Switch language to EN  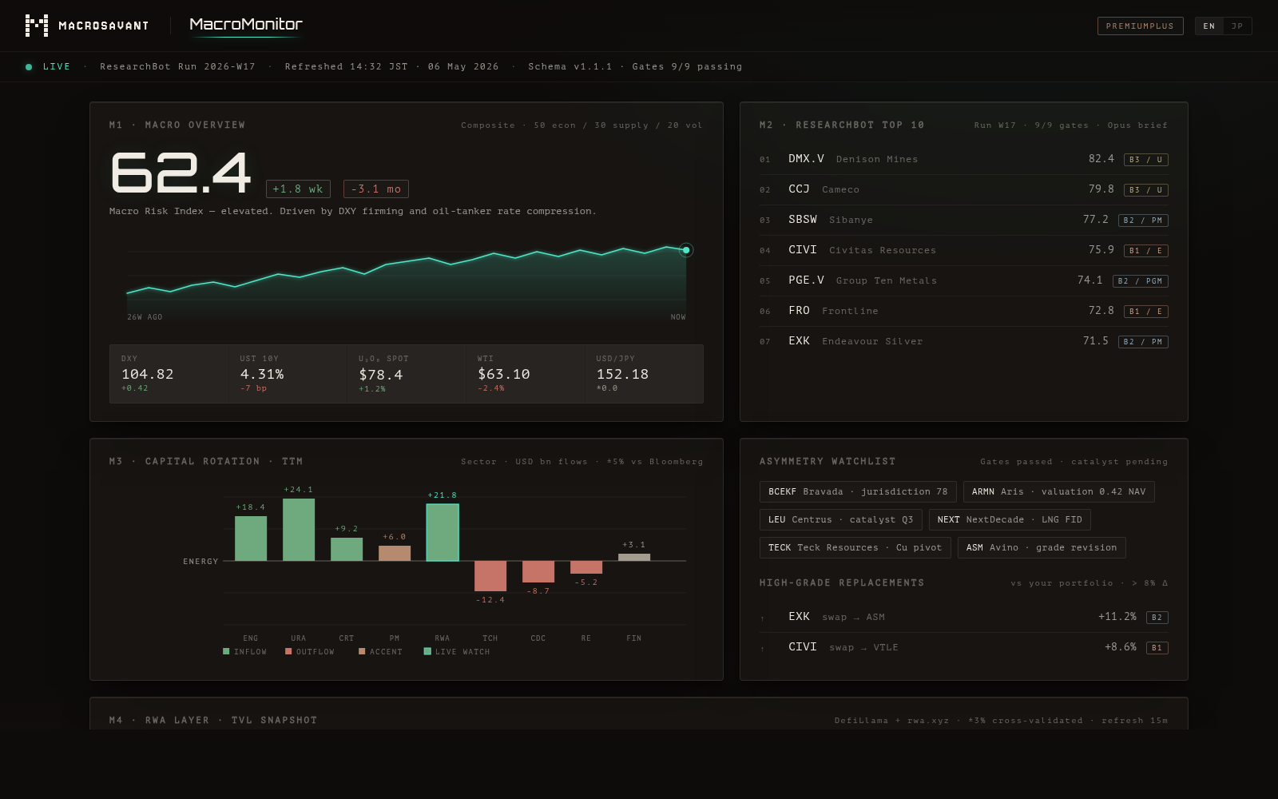[1209, 26]
